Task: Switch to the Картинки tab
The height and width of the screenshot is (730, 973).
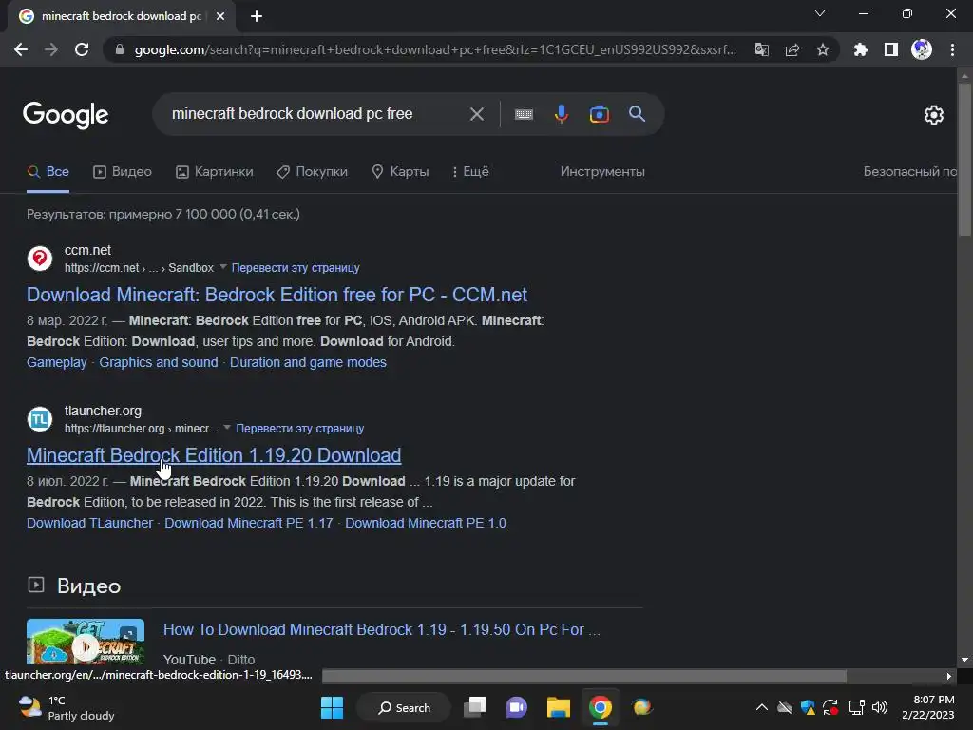Action: 214,172
